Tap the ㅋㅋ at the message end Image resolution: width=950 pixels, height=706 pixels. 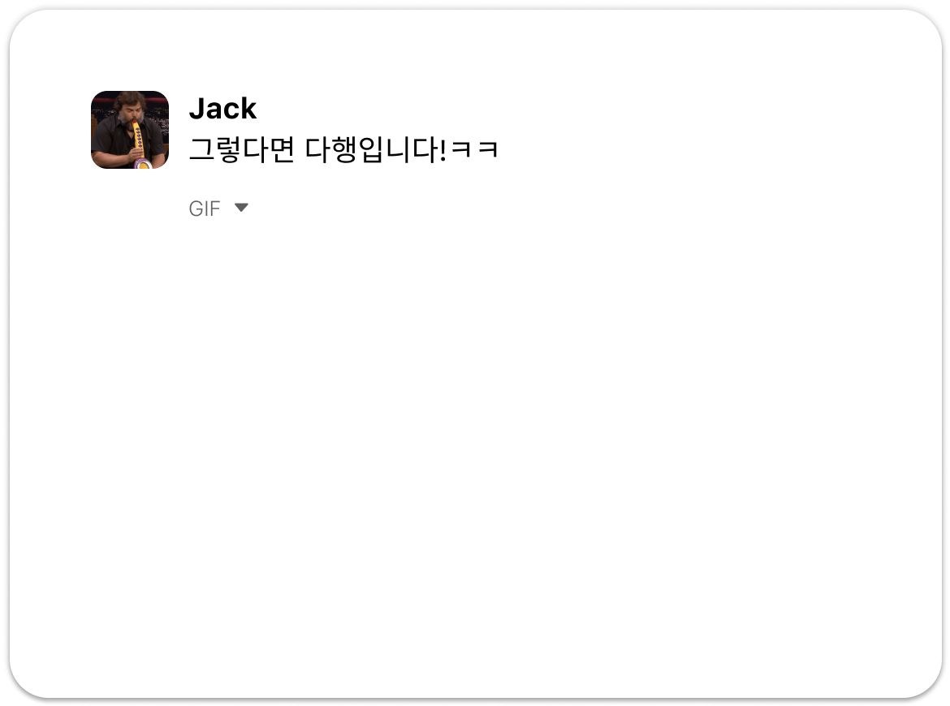tap(475, 149)
